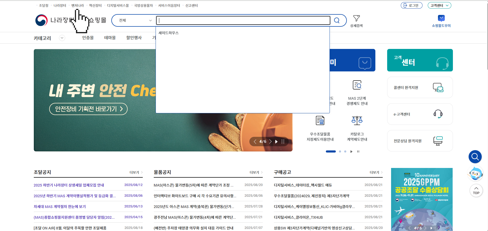Open MAS 2단계 경쟁제도 안내 icon

click(x=357, y=85)
